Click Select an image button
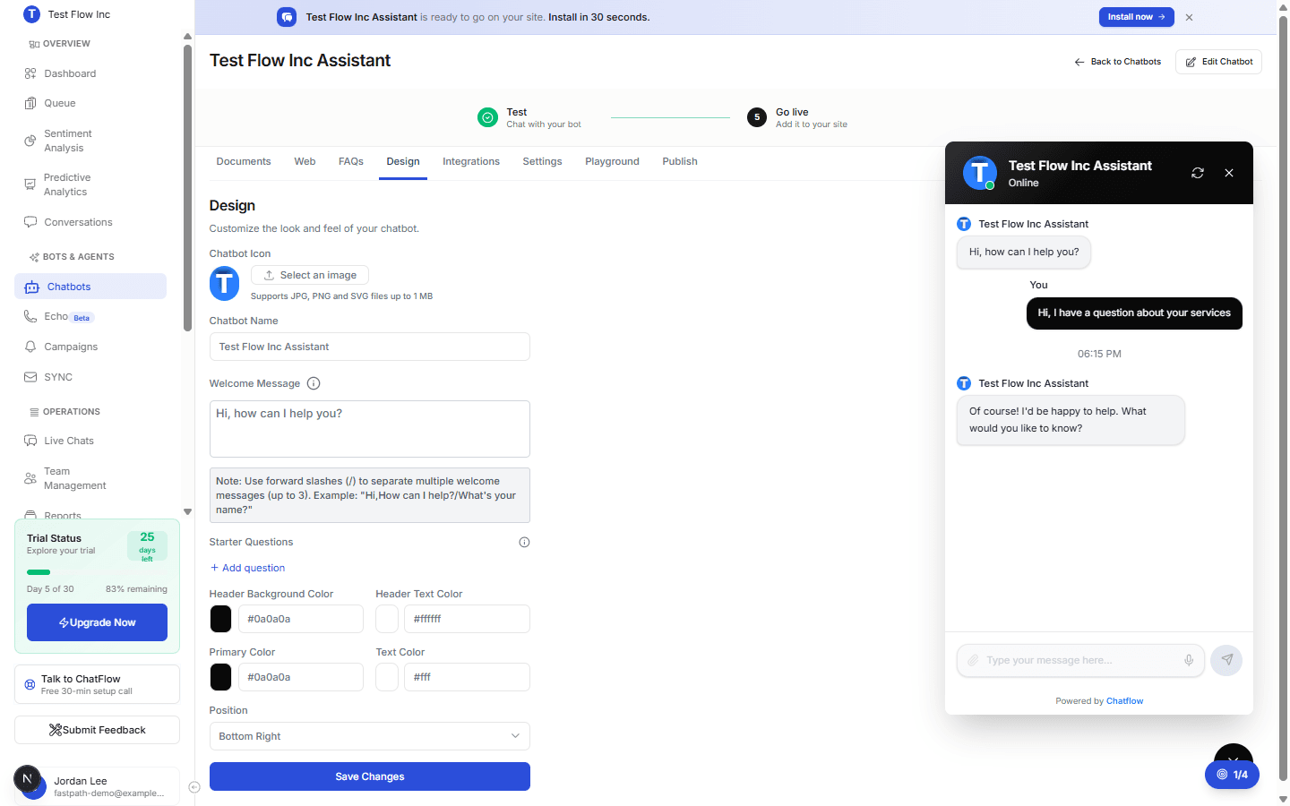1290x806 pixels. coord(310,275)
